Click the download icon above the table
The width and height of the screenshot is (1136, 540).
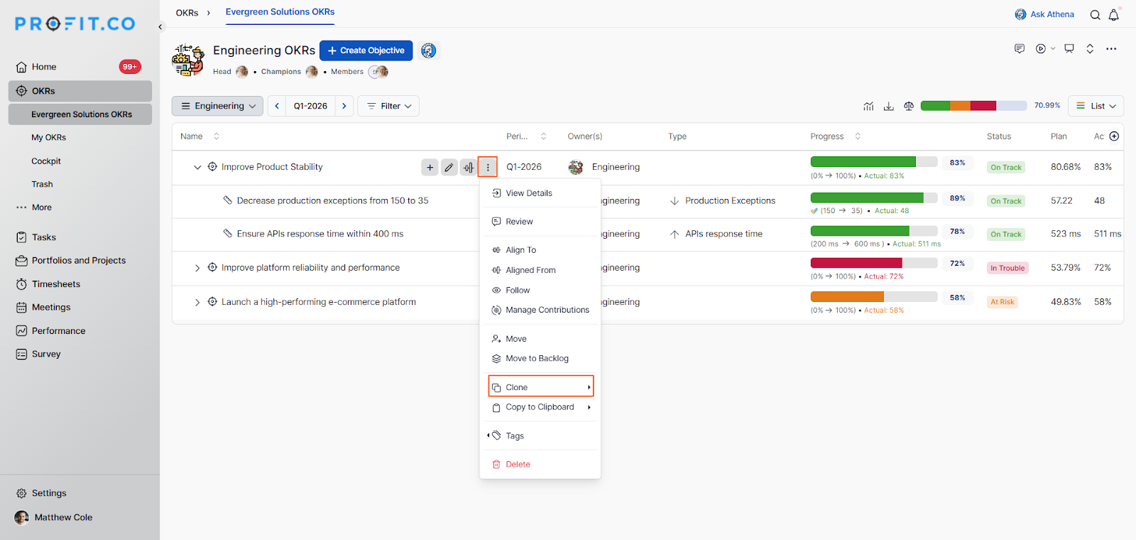tap(888, 106)
